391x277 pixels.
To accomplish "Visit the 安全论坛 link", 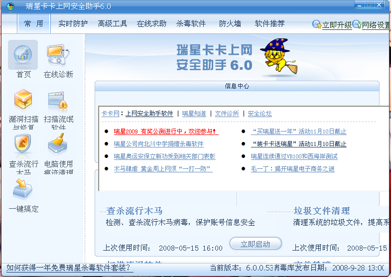I will [x=260, y=114].
